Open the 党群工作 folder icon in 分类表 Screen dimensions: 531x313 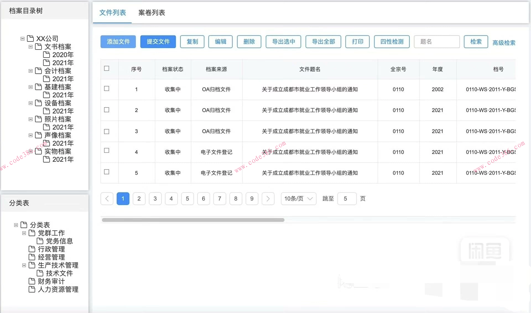click(32, 233)
